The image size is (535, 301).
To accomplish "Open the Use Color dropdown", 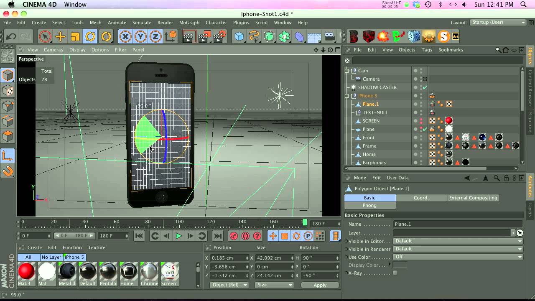I will 458,257.
